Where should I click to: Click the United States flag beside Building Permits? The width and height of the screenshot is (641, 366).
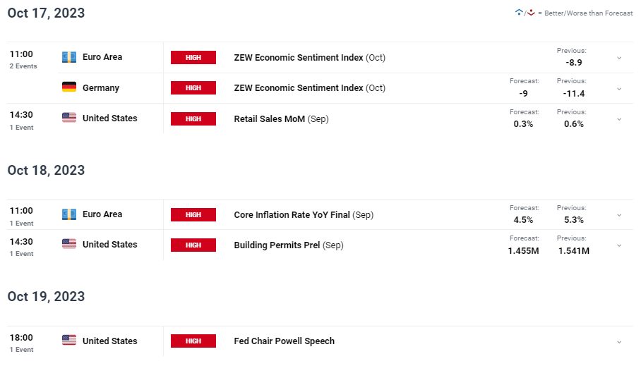(69, 245)
